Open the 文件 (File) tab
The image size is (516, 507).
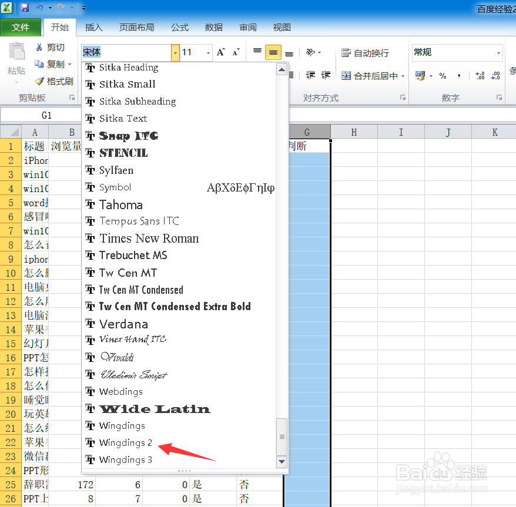21,27
